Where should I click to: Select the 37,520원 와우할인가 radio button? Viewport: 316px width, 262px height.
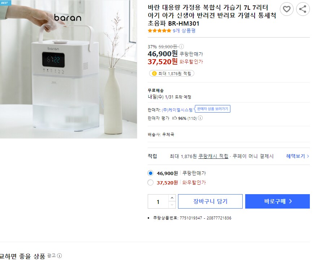click(x=151, y=183)
